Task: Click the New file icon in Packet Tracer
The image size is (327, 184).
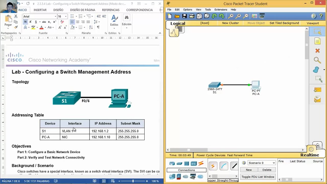Action: [x=170, y=16]
